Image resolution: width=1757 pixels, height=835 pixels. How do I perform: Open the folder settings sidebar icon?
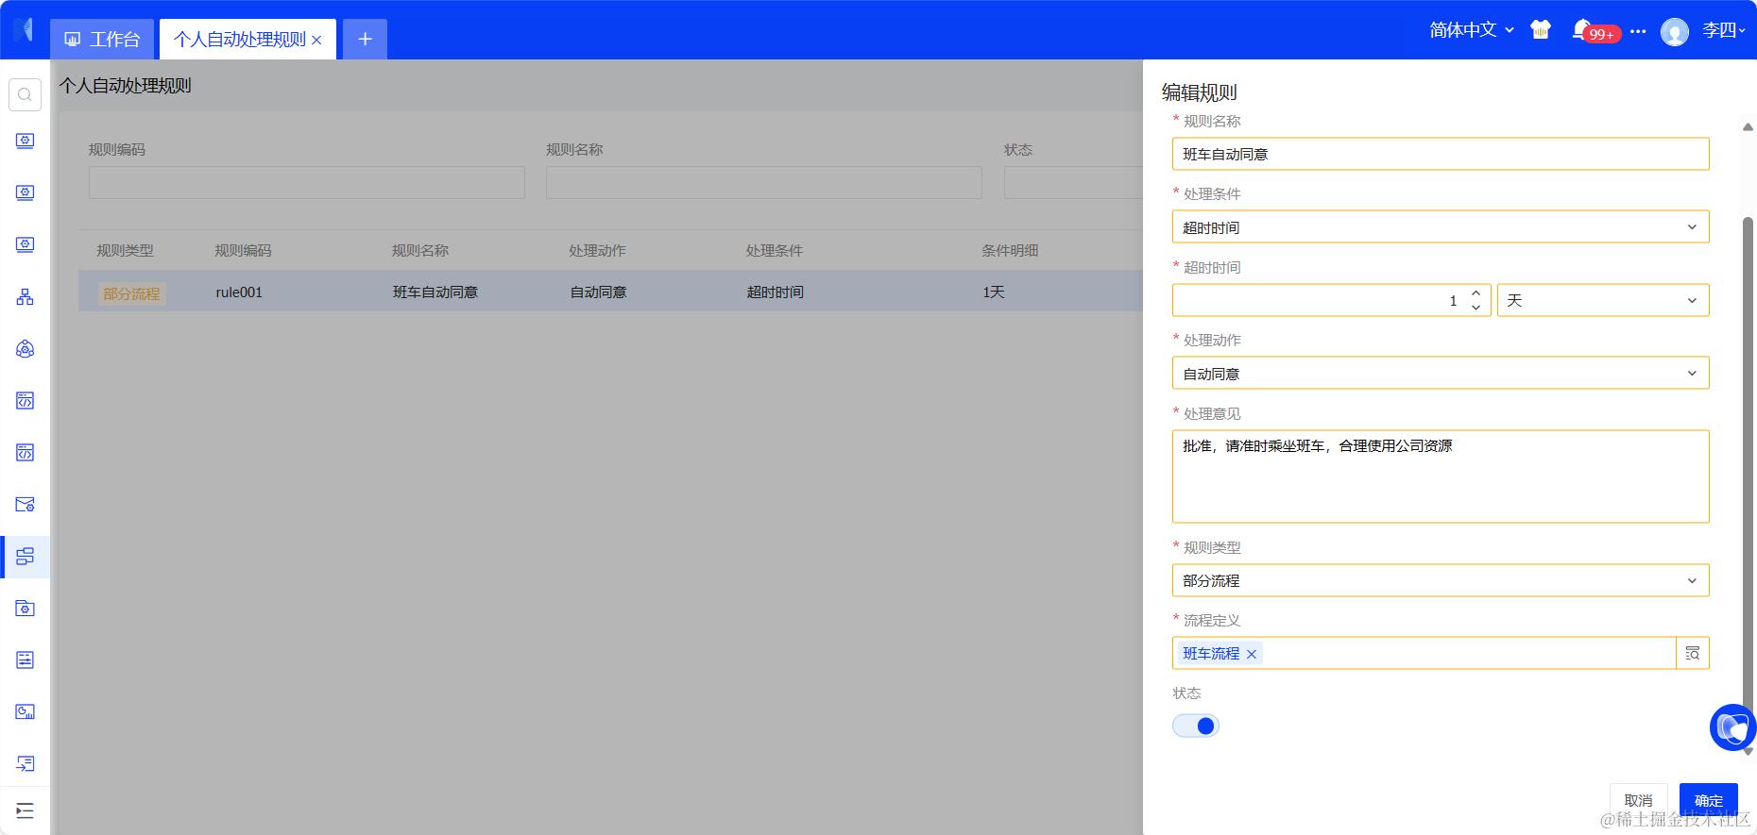tap(26, 609)
